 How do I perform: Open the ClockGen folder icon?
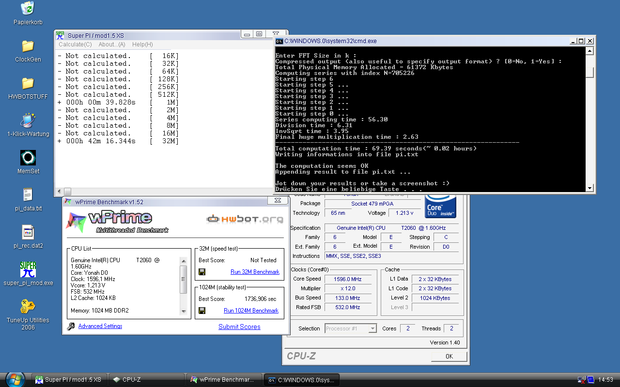(x=28, y=46)
